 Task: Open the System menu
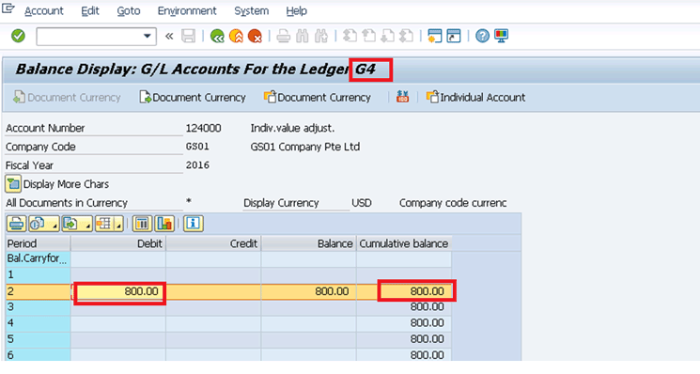[x=251, y=10]
